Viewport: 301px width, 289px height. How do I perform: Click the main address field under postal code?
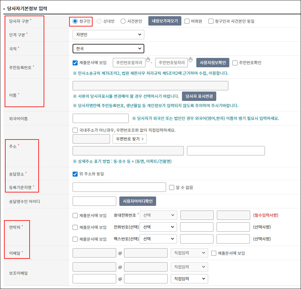[x=128, y=151]
